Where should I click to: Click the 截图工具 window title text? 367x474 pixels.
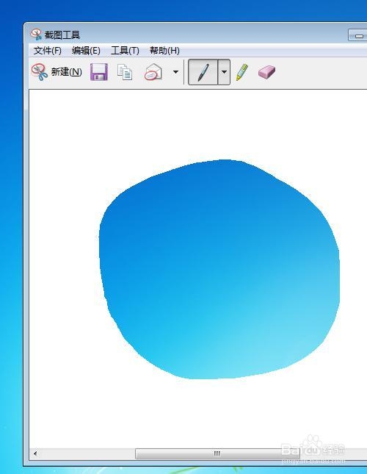[x=62, y=35]
